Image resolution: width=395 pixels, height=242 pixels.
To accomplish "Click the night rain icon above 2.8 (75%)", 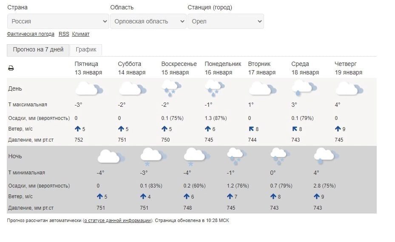I will [326, 156].
